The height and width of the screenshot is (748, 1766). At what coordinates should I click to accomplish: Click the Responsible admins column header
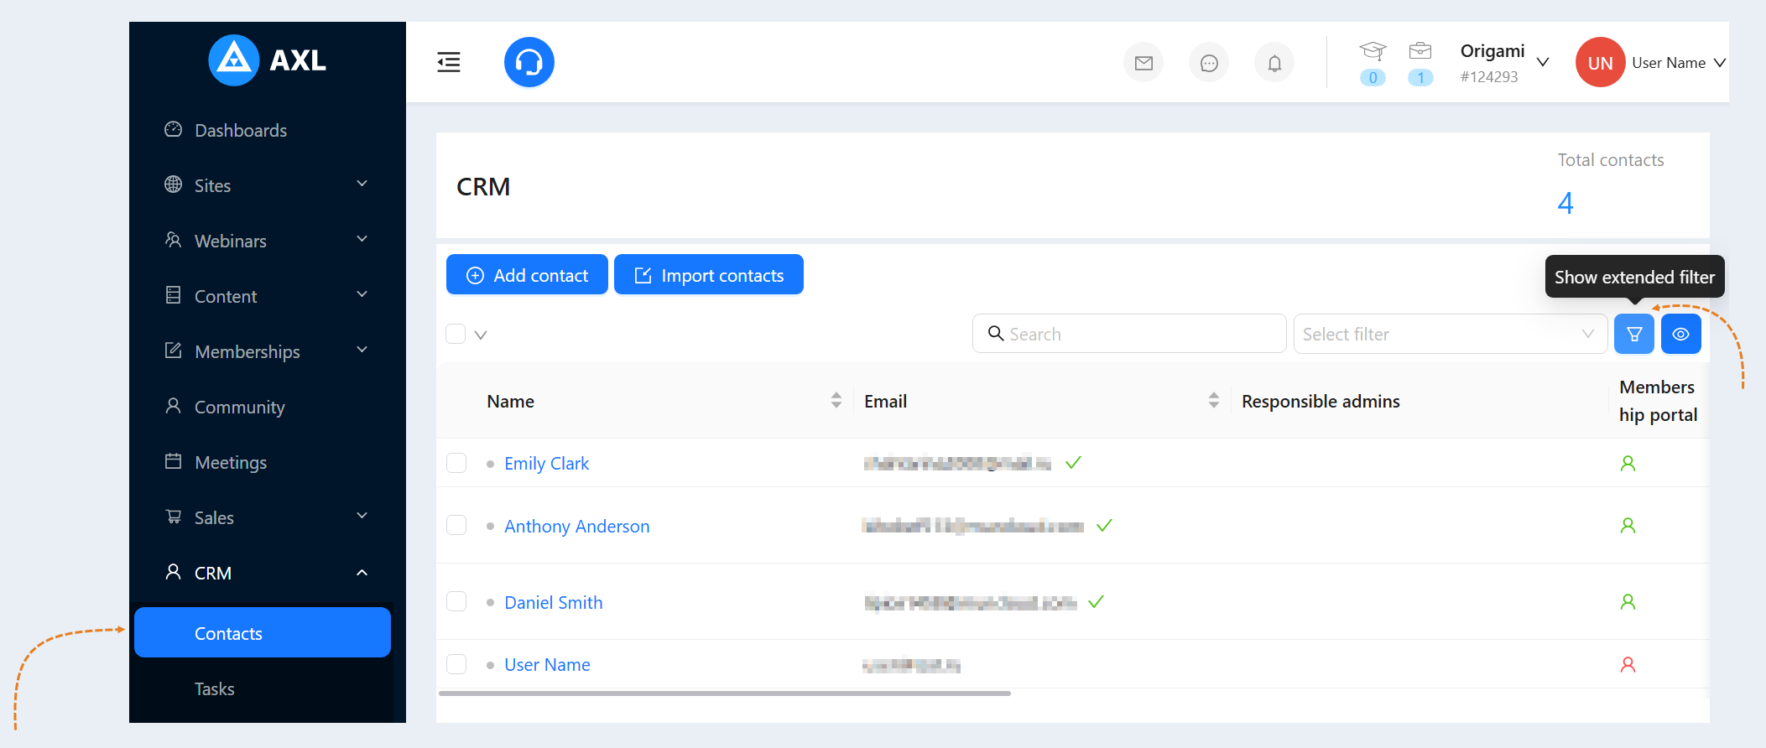click(1321, 401)
